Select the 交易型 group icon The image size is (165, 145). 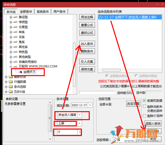(15, 27)
